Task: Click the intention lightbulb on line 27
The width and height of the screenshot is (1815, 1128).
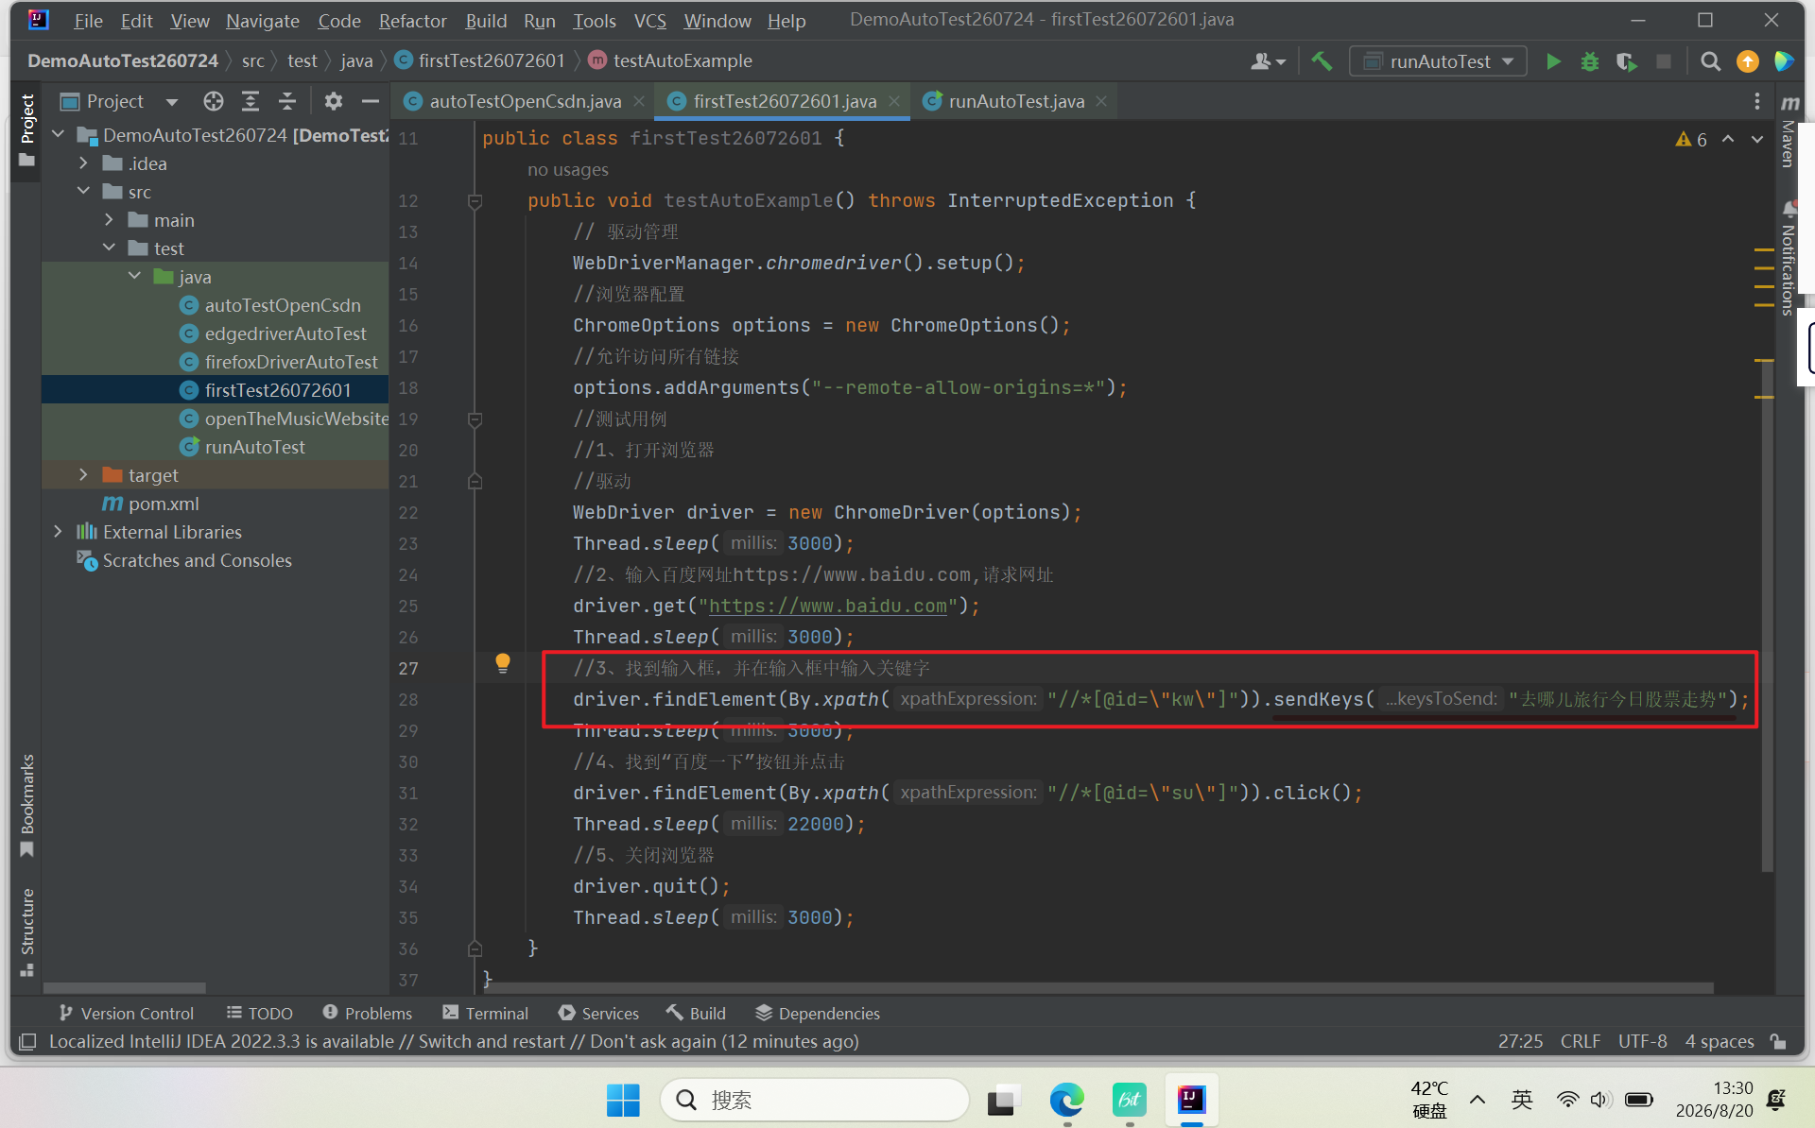Action: (x=503, y=663)
